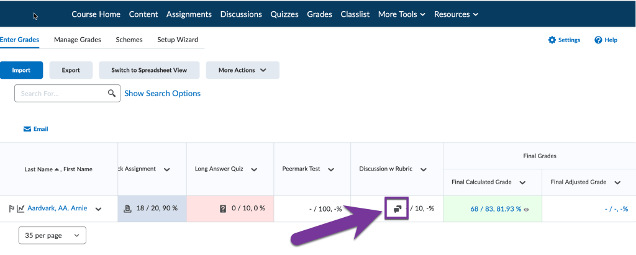The image size is (636, 255).
Task: Open user progress chart icon for Aardvark
Action: point(20,209)
